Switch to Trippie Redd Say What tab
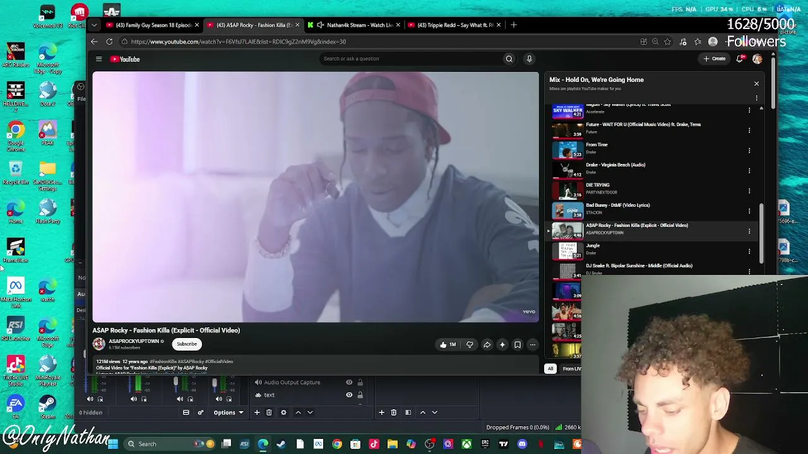The height and width of the screenshot is (454, 808). pyautogui.click(x=454, y=25)
